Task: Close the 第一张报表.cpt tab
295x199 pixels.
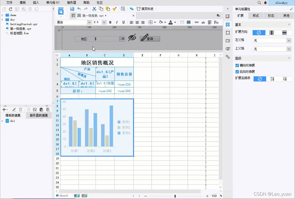Action: (x=133, y=16)
